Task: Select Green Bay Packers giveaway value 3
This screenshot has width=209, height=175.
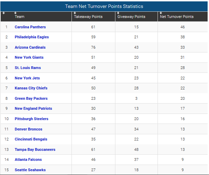Action: coord(136,98)
